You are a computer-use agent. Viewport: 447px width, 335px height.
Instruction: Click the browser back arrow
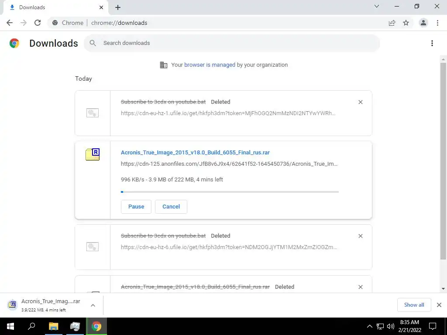pos(10,23)
